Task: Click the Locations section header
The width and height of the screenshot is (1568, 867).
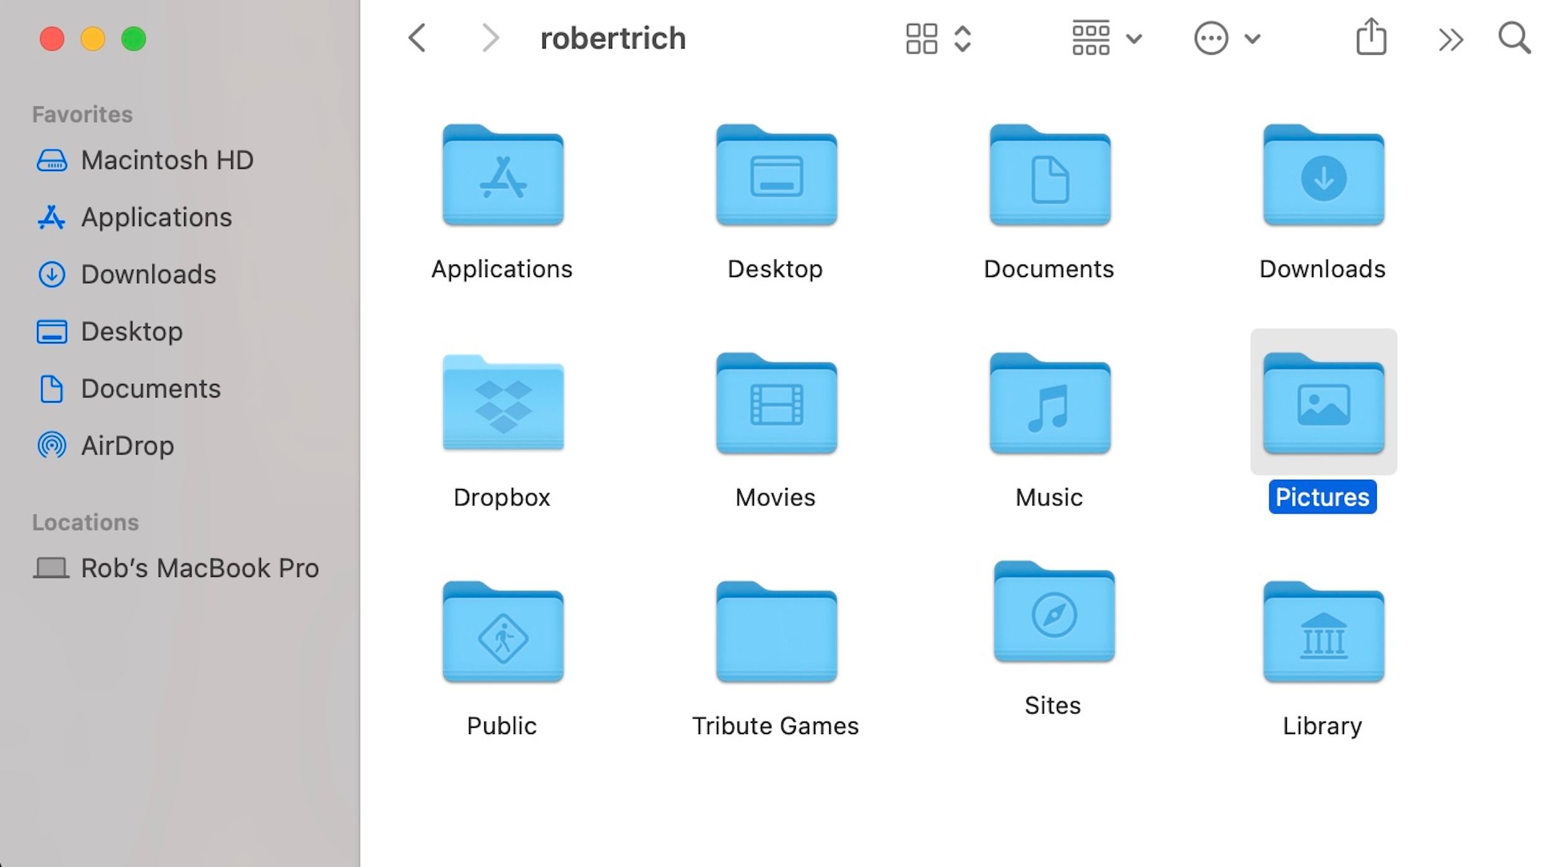Action: coord(85,522)
